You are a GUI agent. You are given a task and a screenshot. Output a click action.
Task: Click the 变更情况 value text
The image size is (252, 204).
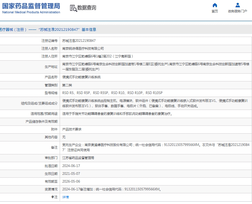coord(112,189)
